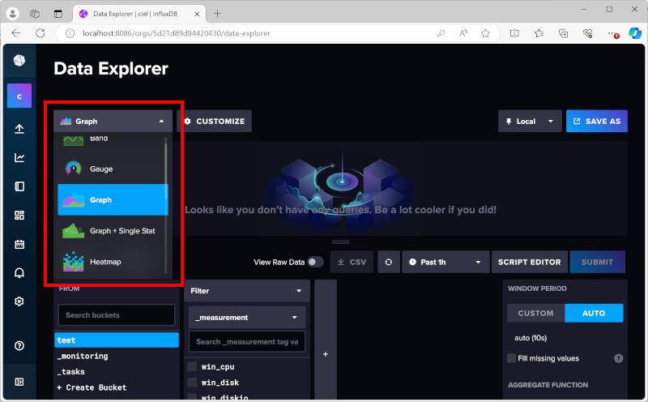Screen dimensions: 648x402
Task: Open browser settings and more menu
Action: tap(612, 33)
